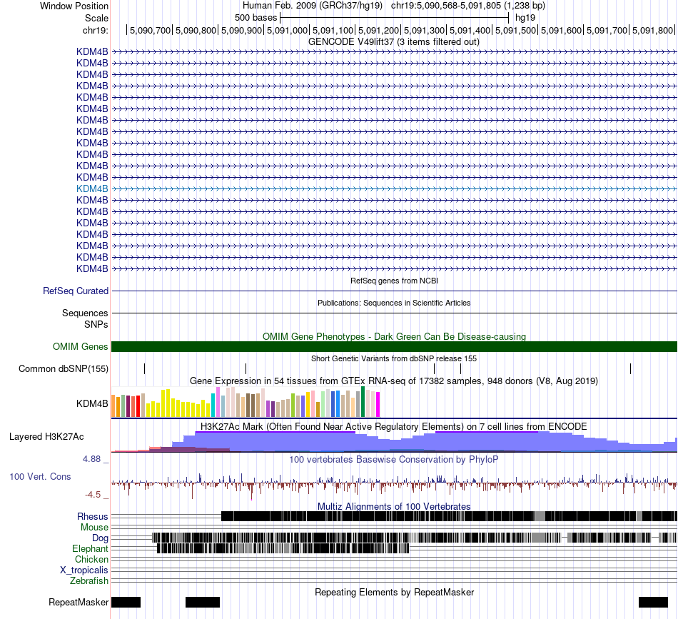This screenshot has width=678, height=619.
Task: Click the Chicken alignment label
Action: point(91,559)
